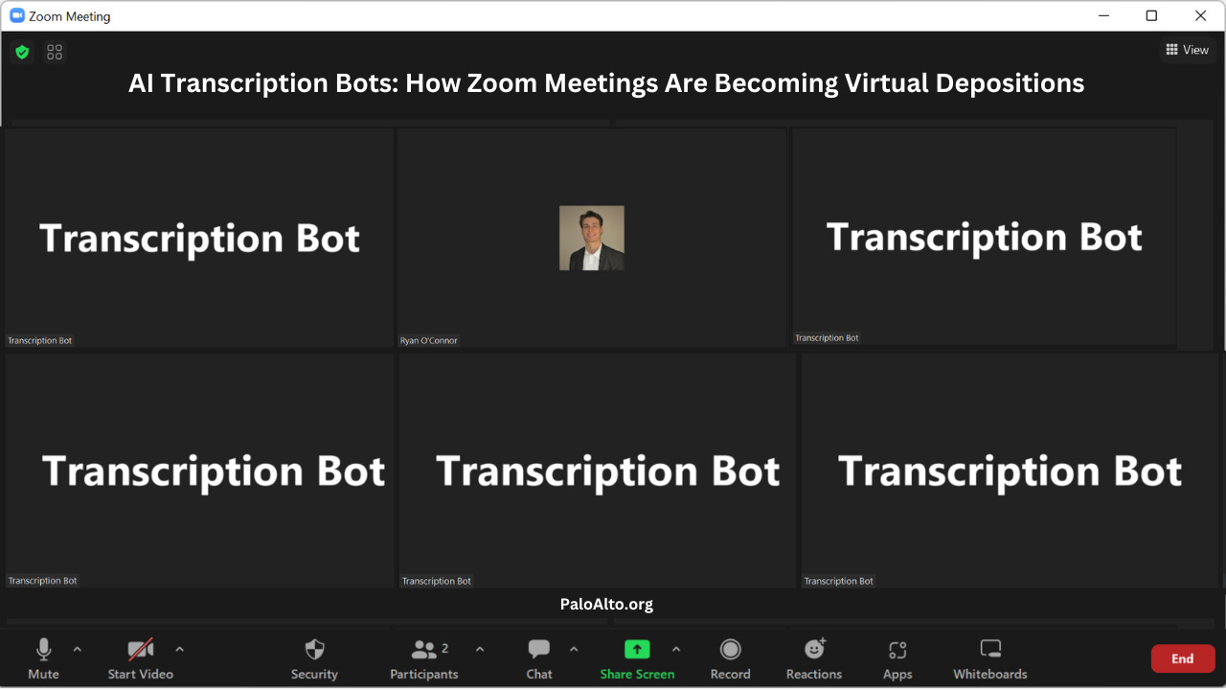Minimize the Zoom Meeting window
Image resolution: width=1226 pixels, height=690 pixels.
[1104, 15]
